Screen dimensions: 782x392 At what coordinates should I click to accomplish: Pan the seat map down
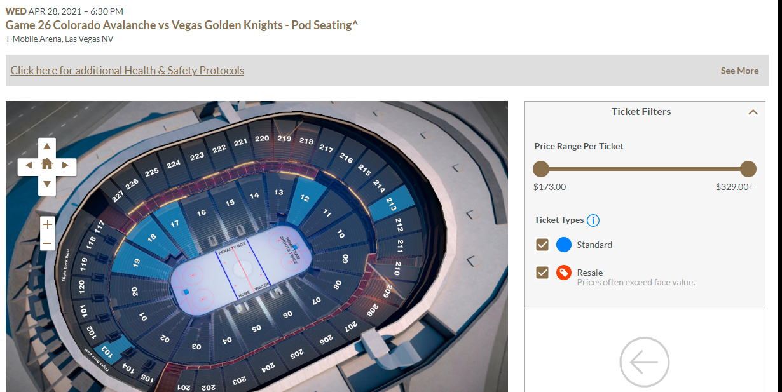click(46, 184)
